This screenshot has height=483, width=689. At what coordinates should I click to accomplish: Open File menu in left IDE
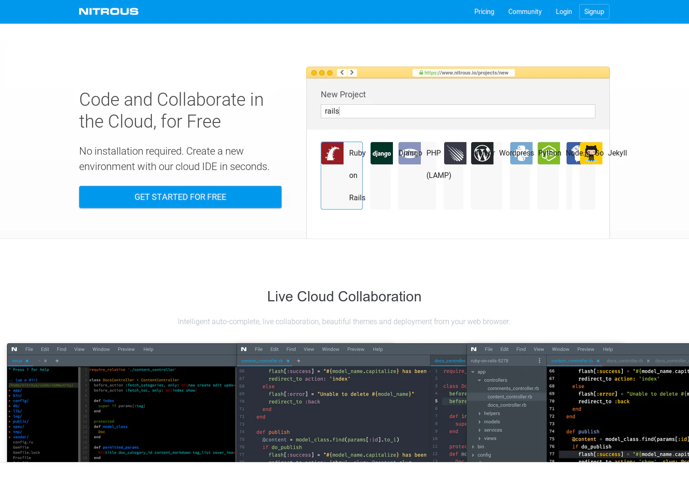29,349
